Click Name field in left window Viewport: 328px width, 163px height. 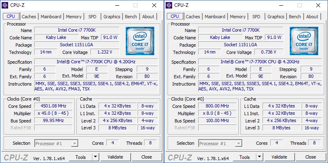pyautogui.click(x=77, y=30)
